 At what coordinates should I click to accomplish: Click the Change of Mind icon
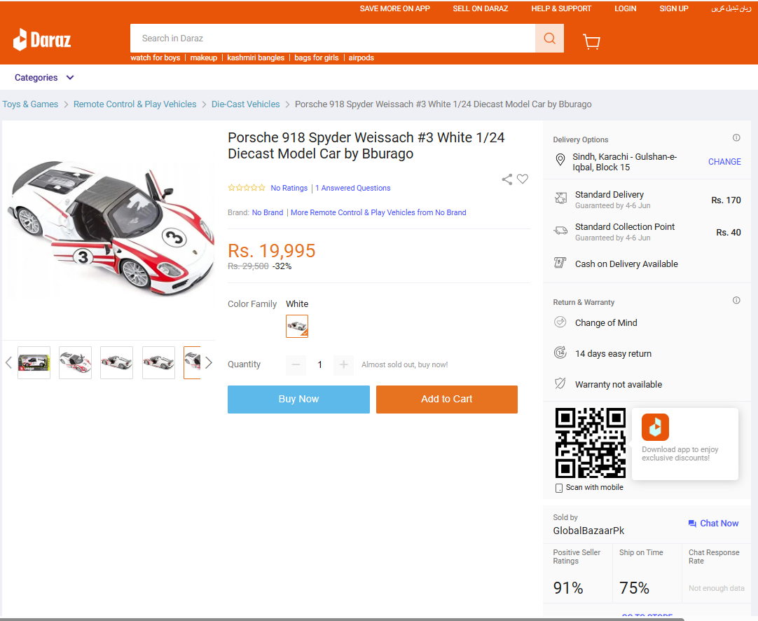pos(560,322)
